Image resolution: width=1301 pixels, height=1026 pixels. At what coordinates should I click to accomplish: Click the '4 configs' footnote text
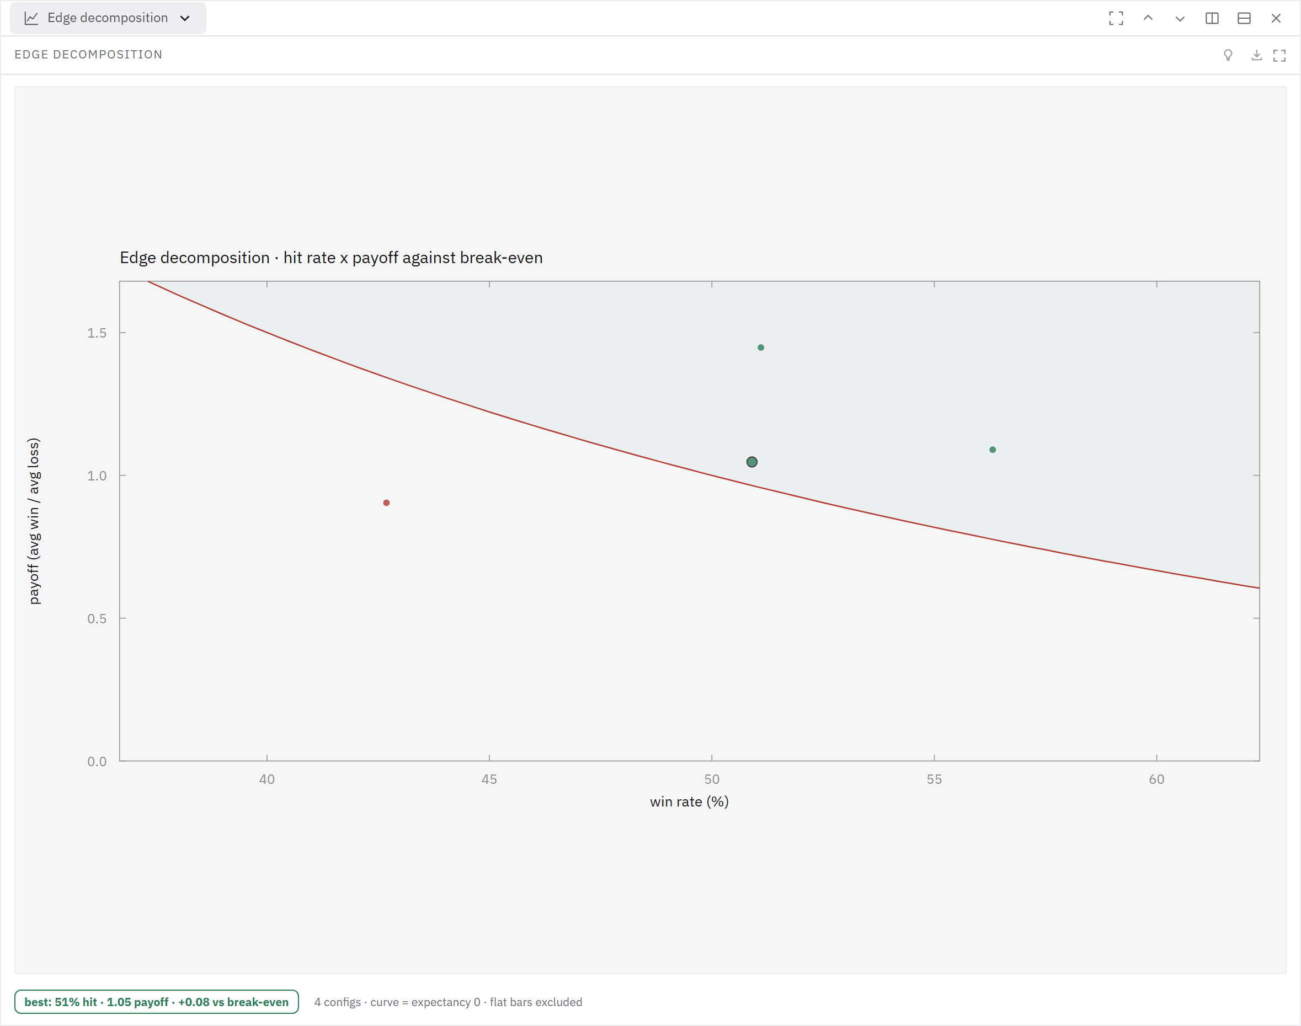(449, 1002)
